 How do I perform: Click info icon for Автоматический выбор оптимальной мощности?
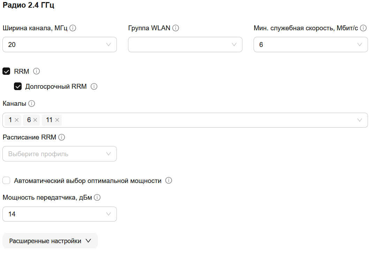point(169,181)
